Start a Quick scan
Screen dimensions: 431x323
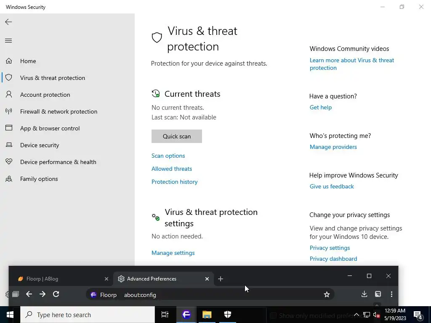click(177, 136)
